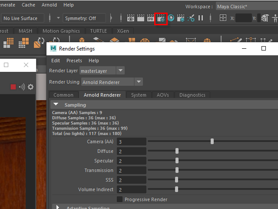The height and width of the screenshot is (209, 278).
Task: Open the Render Using Arnold Renderer dropdown
Action: [112, 82]
